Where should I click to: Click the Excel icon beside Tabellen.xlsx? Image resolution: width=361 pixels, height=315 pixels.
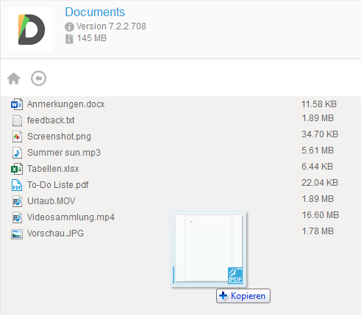tap(17, 169)
